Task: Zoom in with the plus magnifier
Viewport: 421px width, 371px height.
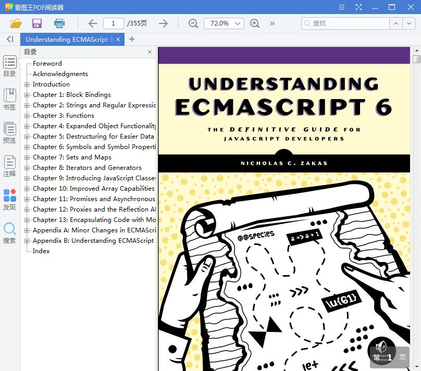Action: click(255, 23)
